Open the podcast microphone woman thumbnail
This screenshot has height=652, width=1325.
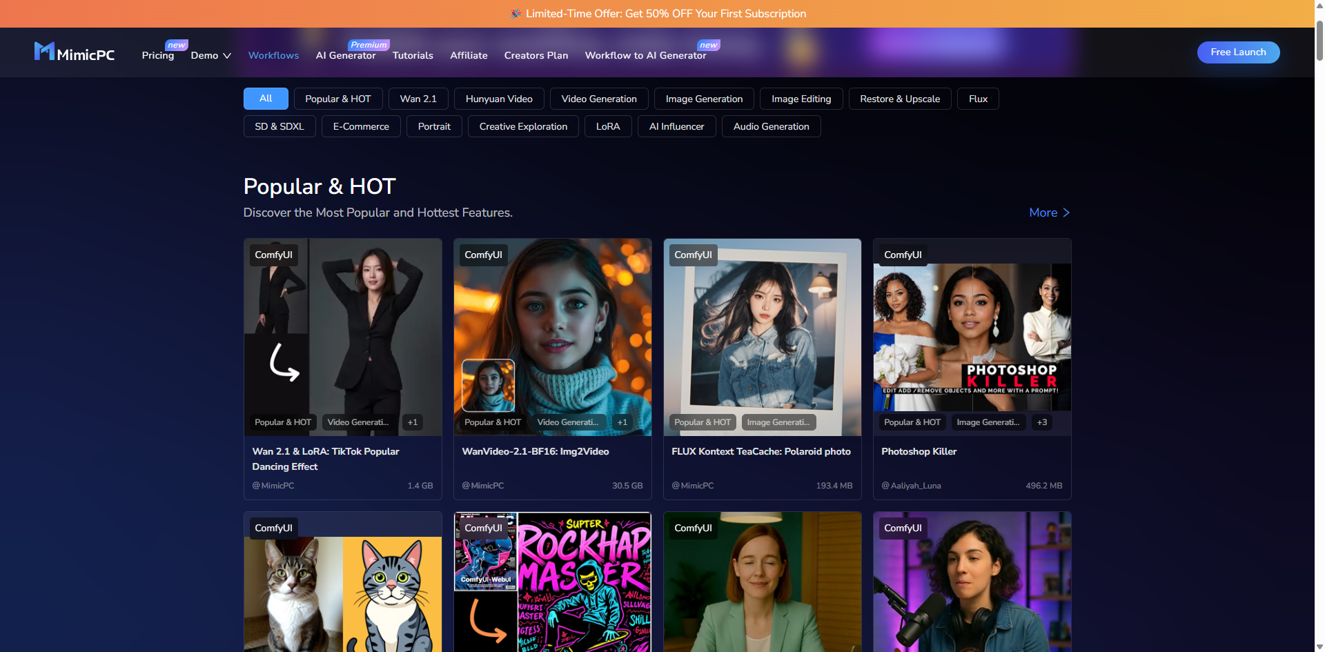972,582
